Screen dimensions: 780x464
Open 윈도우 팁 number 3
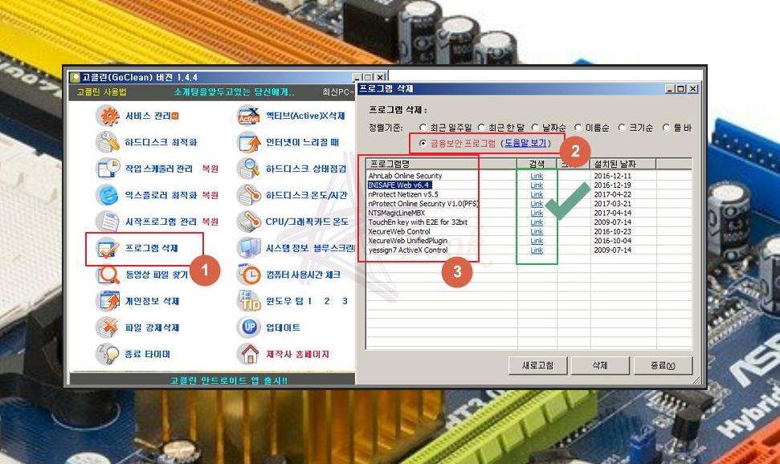(x=345, y=301)
